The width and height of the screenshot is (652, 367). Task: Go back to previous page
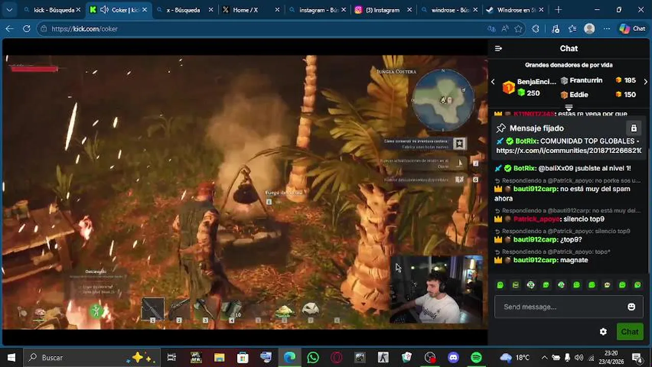tap(9, 29)
